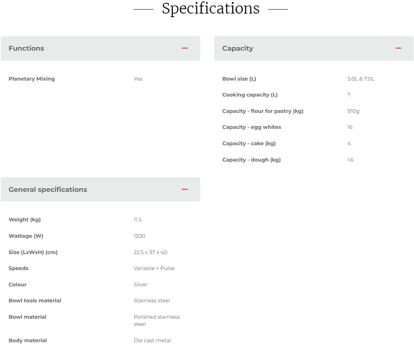Click the Cooking capacity (L) label

point(250,95)
